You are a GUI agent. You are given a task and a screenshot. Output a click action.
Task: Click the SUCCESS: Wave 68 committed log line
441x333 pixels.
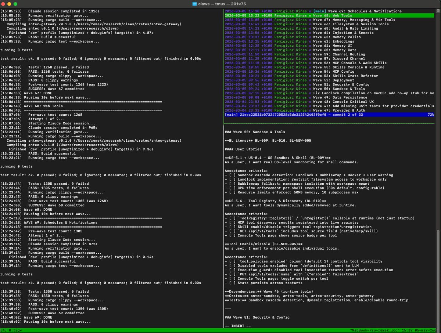[42, 205]
